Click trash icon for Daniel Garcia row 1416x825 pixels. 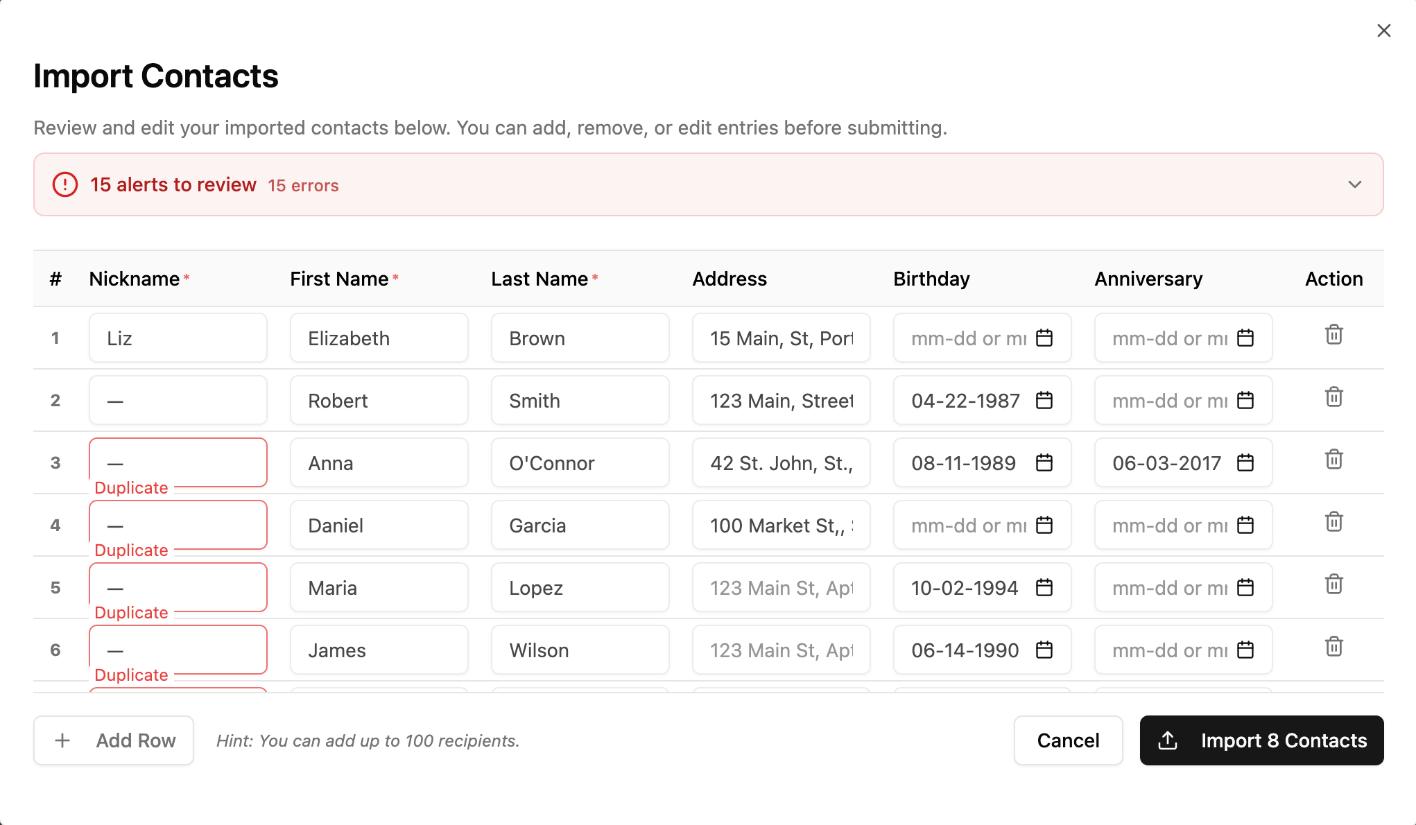click(1333, 522)
